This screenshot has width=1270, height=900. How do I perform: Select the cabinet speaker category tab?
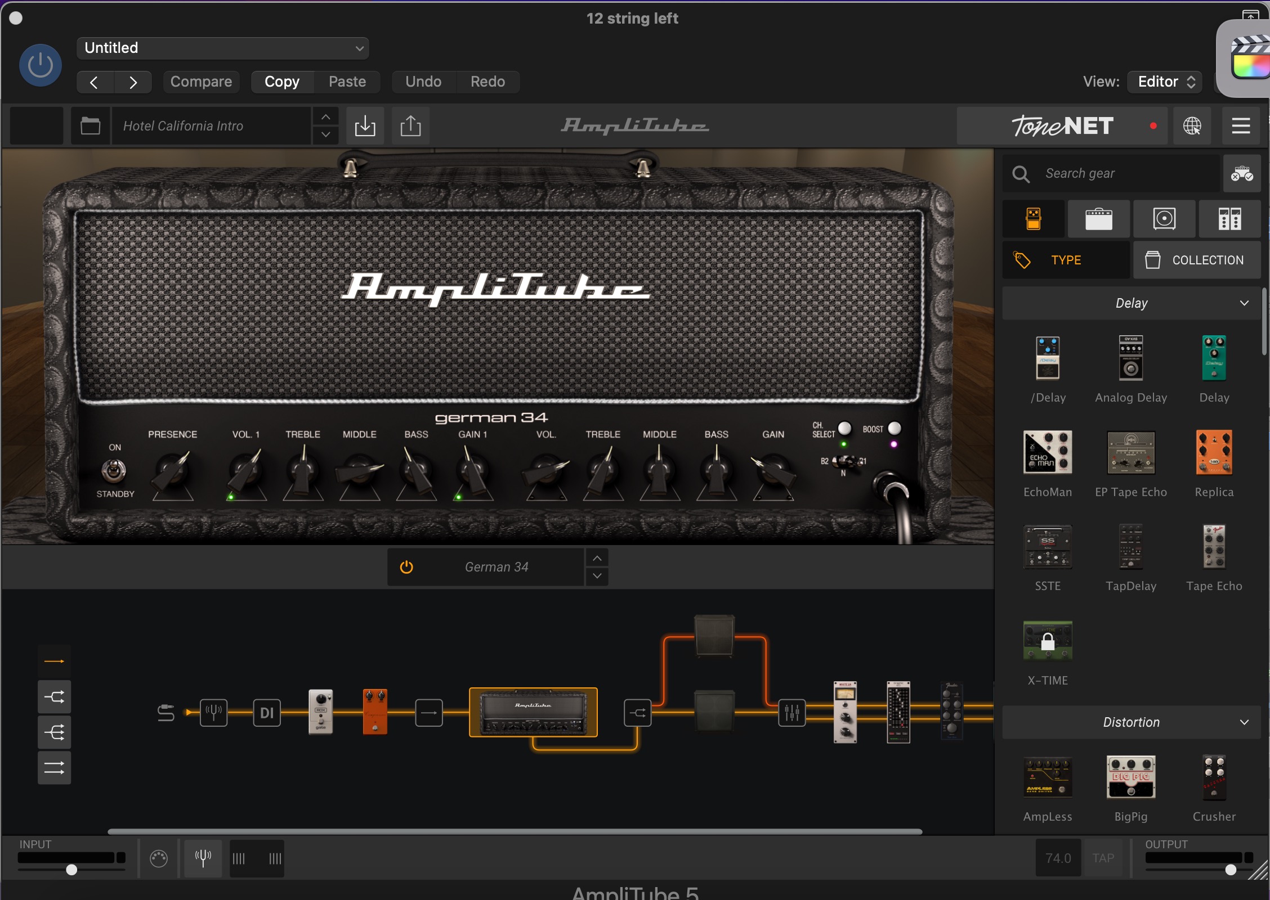[x=1164, y=219]
